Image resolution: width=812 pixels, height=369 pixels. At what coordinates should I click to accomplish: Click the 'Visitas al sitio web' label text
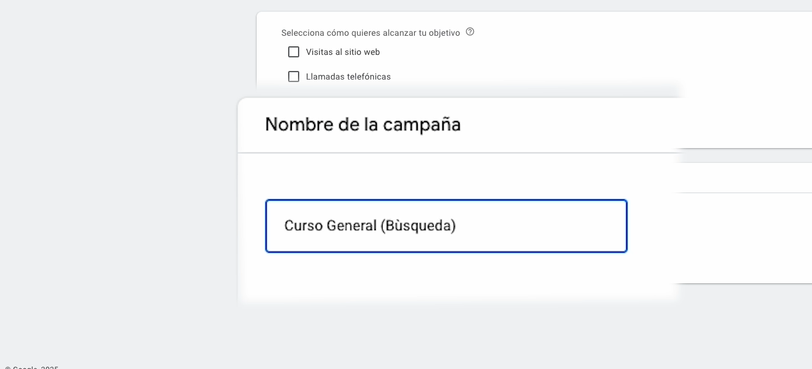coord(342,52)
